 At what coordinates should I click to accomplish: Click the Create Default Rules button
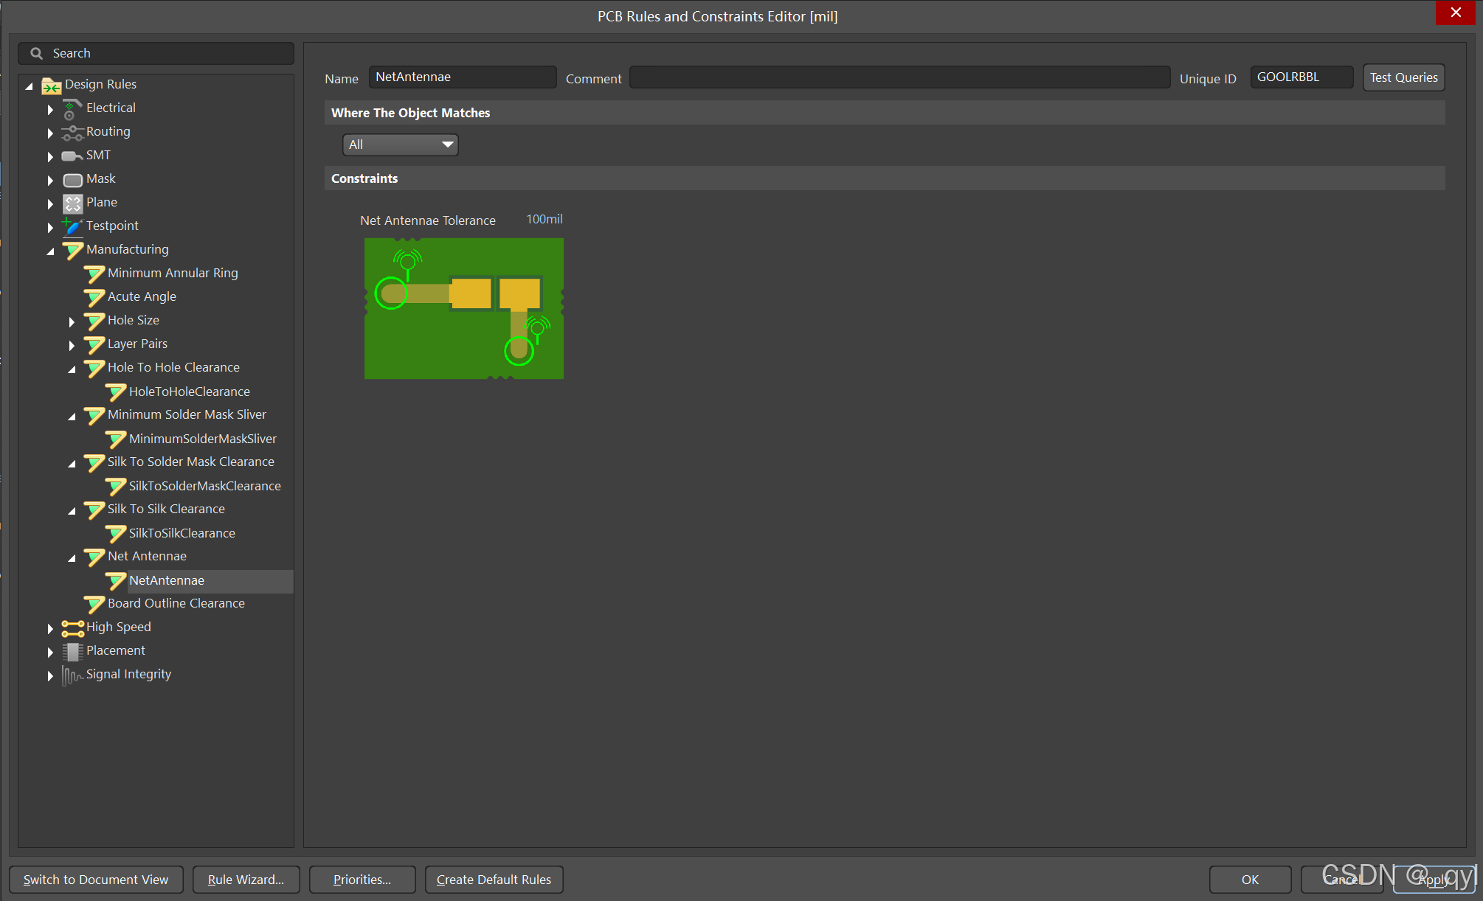pyautogui.click(x=494, y=880)
